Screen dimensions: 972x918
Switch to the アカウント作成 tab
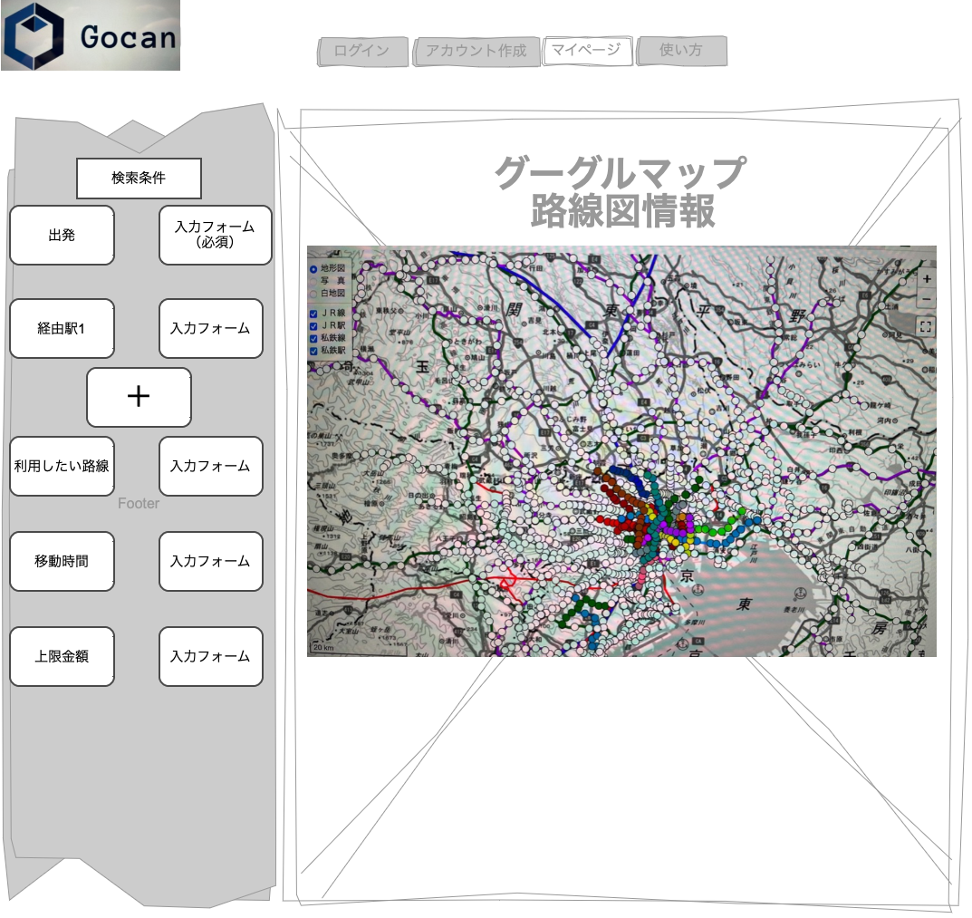click(x=476, y=52)
